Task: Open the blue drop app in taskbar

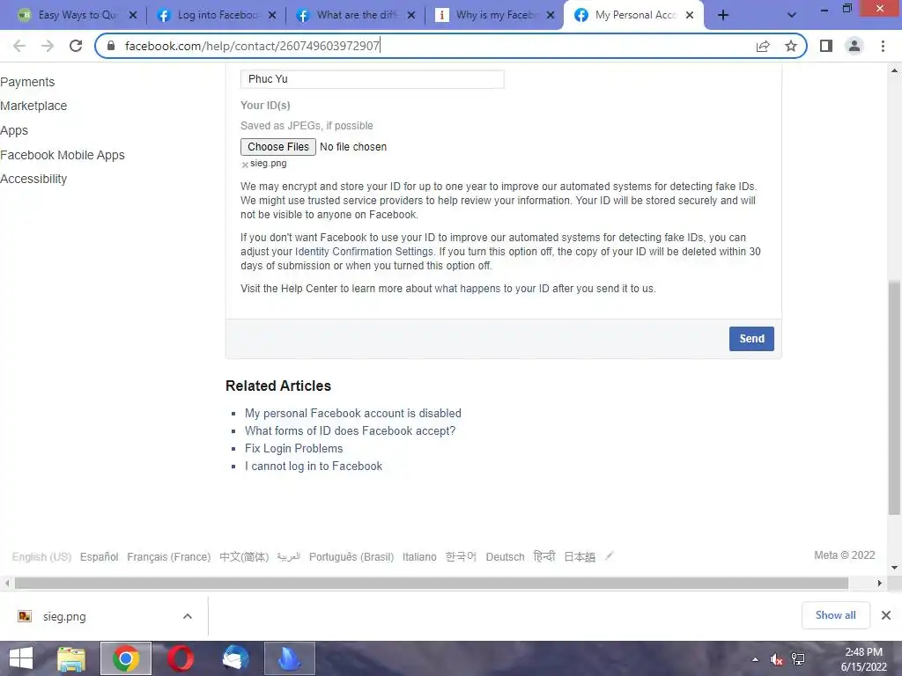Action: (289, 658)
